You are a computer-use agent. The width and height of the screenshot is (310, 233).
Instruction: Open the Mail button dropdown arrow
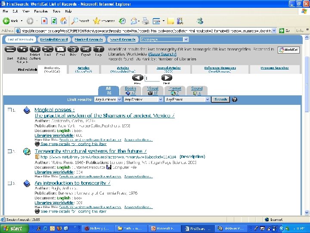(139, 21)
